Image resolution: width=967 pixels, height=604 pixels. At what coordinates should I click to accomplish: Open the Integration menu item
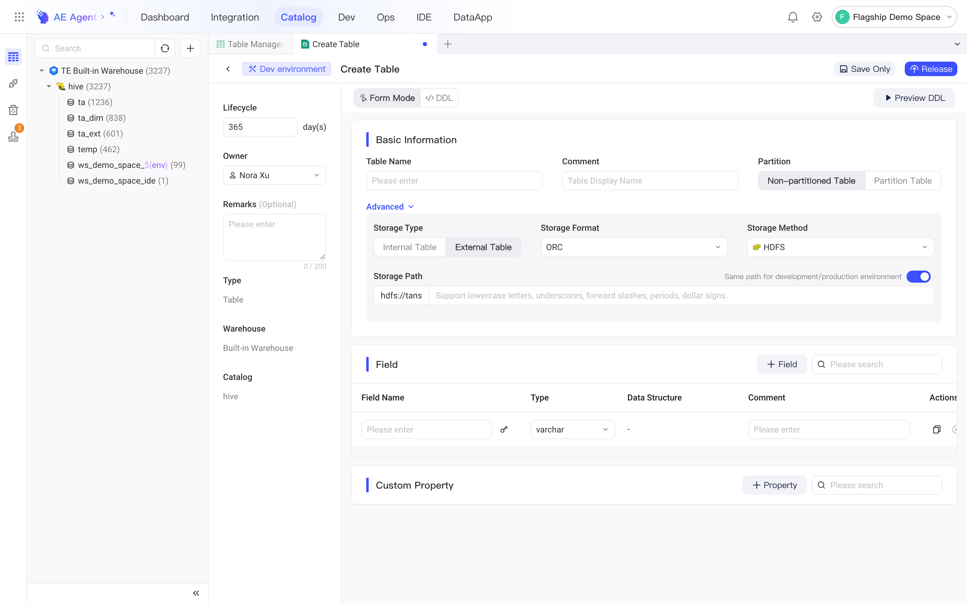tap(235, 17)
